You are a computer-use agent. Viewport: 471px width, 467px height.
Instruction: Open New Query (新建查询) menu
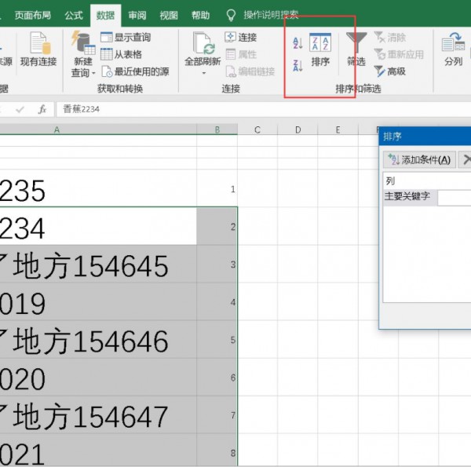click(83, 54)
